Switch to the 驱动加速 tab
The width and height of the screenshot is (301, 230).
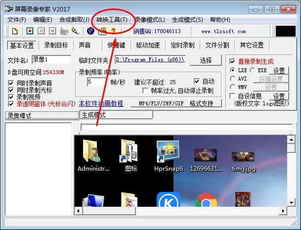[x=148, y=46]
